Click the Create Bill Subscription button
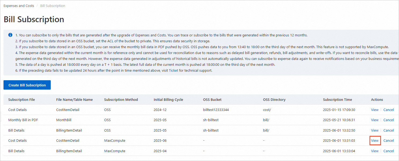Image resolution: width=399 pixels, height=161 pixels. (x=27, y=85)
